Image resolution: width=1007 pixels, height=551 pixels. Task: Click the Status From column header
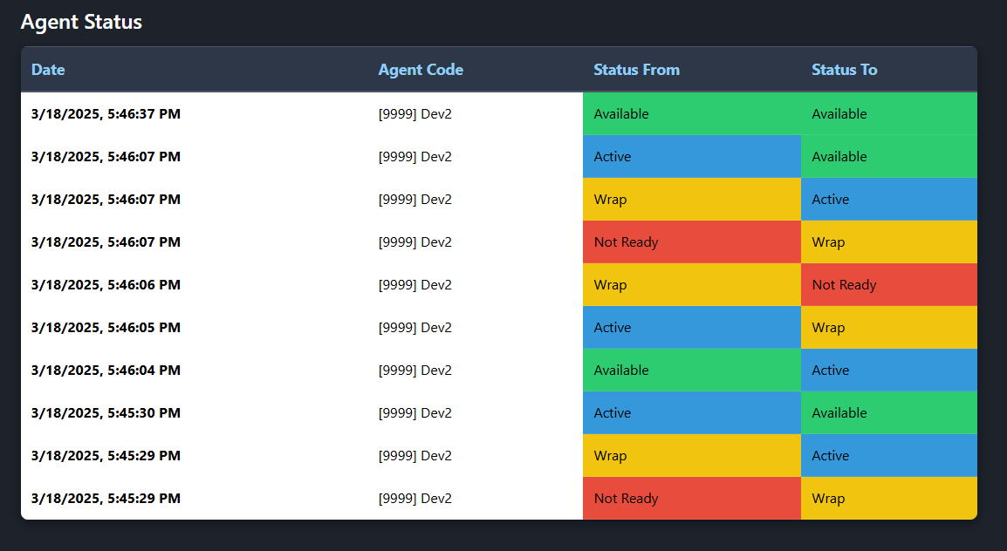[636, 70]
